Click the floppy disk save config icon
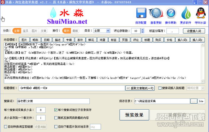 (x=141, y=13)
